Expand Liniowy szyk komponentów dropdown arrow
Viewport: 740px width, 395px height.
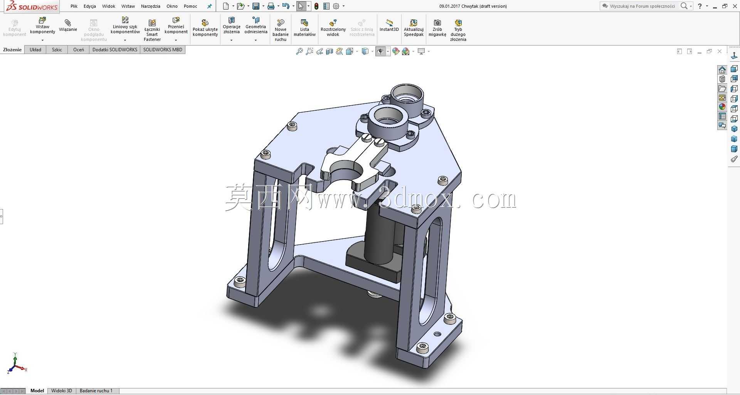click(125, 40)
